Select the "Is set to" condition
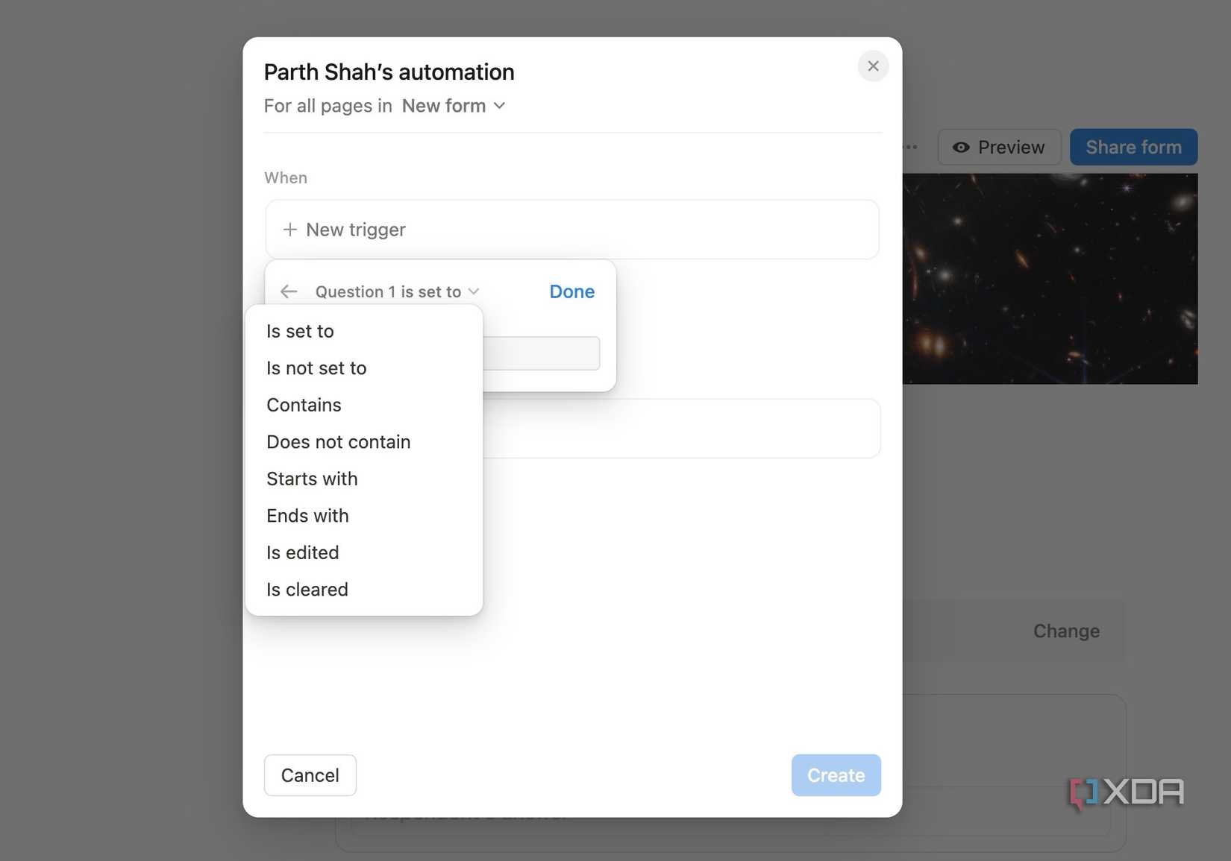The image size is (1231, 861). click(300, 331)
